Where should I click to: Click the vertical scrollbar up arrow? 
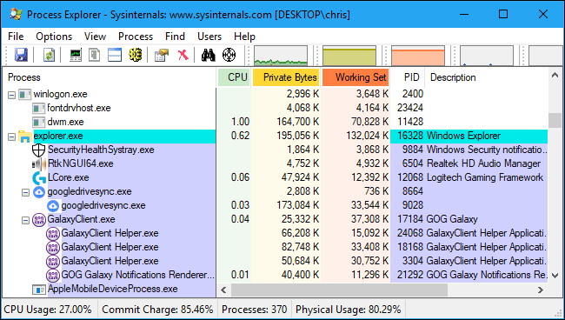point(555,75)
